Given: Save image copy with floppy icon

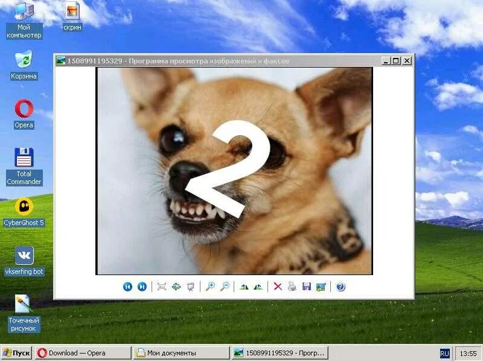Looking at the screenshot, I should (307, 287).
